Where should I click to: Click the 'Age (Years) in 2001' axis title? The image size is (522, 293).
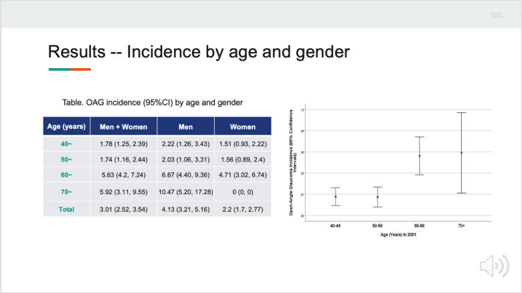click(399, 234)
